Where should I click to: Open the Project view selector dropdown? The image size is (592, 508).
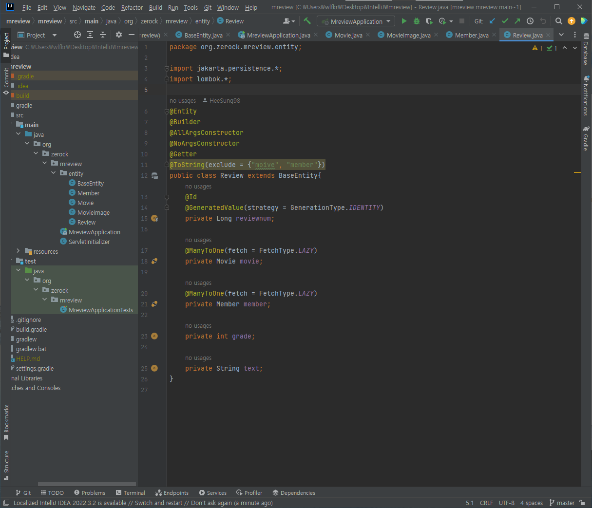click(x=38, y=35)
